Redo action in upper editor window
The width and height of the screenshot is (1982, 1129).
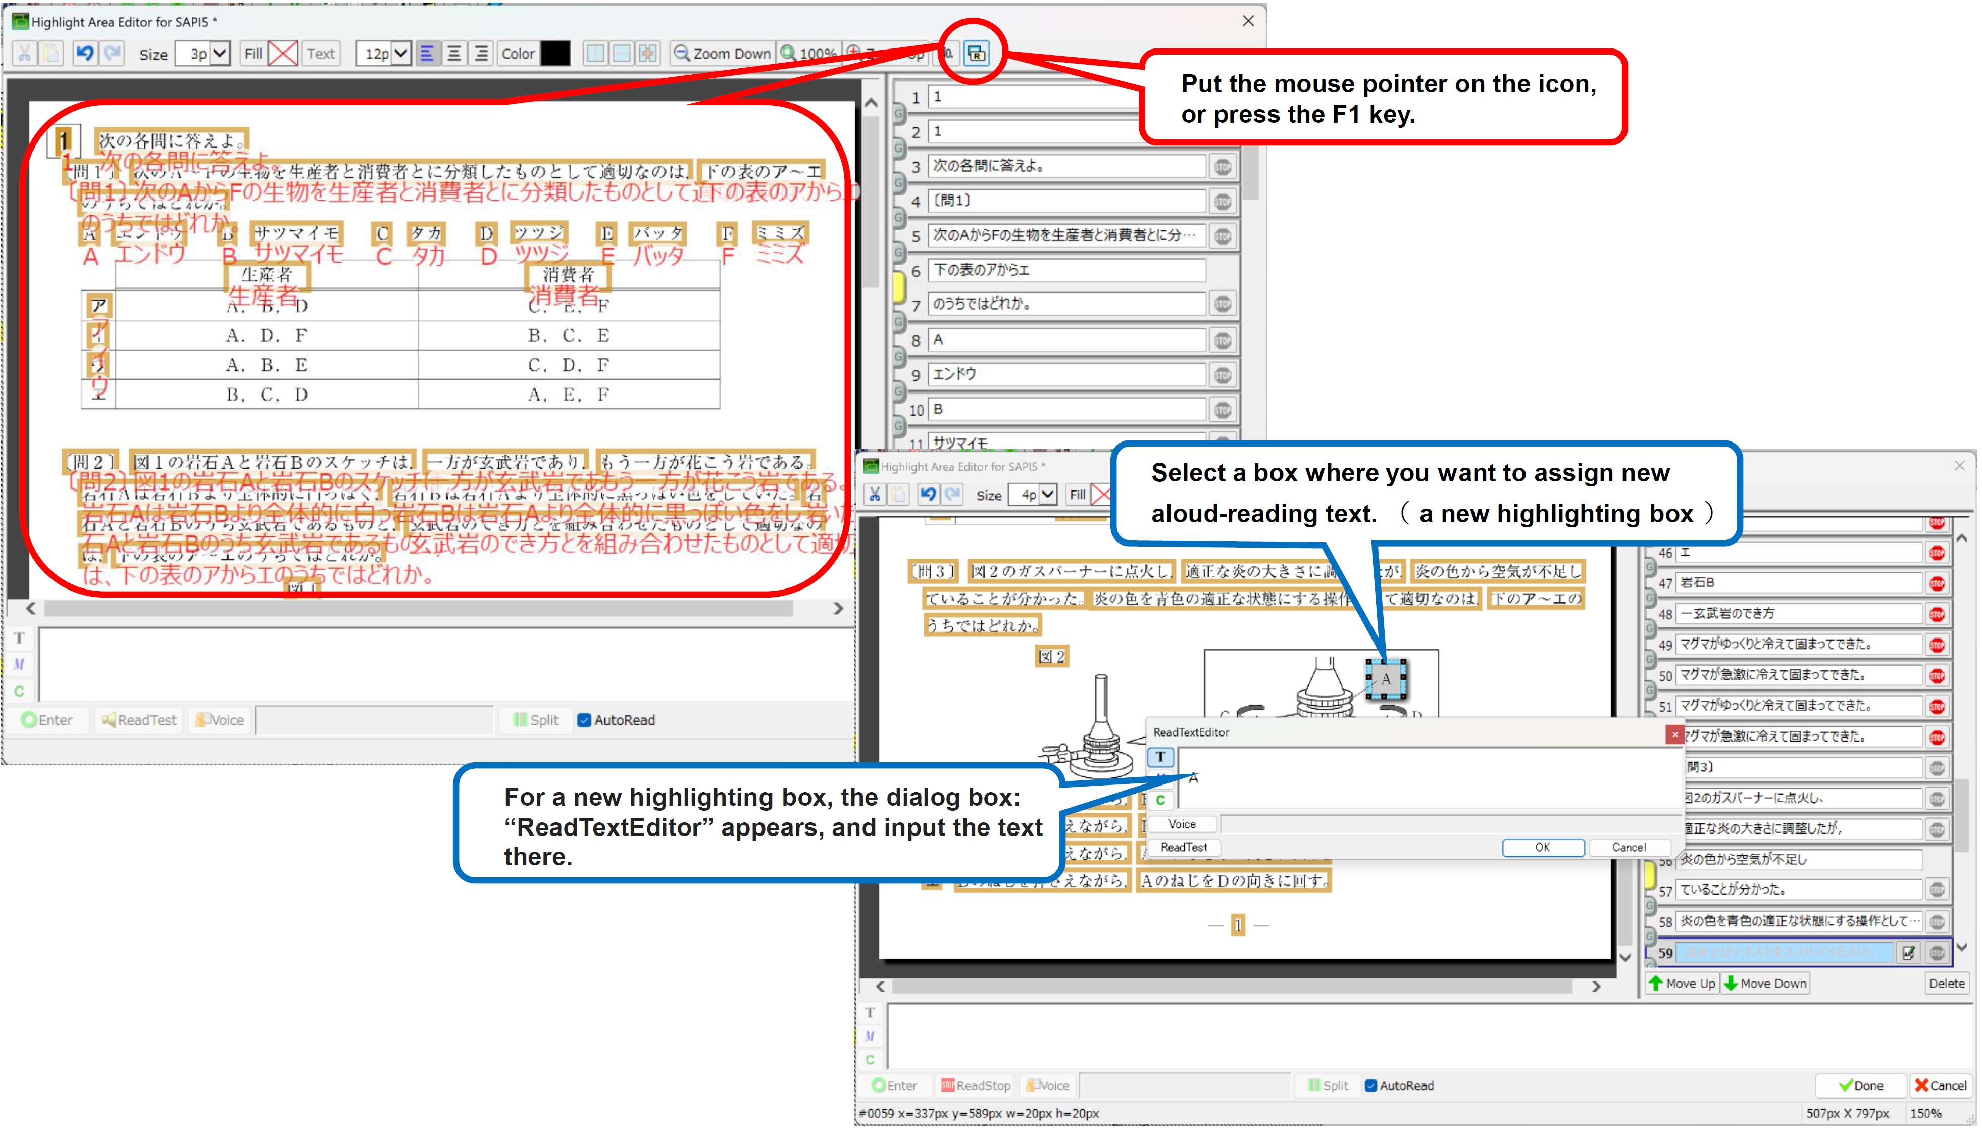(113, 54)
